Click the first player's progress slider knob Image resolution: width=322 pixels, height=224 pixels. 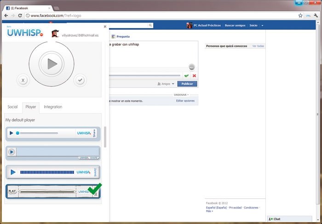point(17,133)
